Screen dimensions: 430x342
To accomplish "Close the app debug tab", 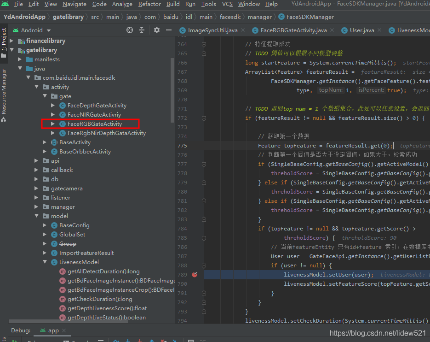I will point(64,330).
